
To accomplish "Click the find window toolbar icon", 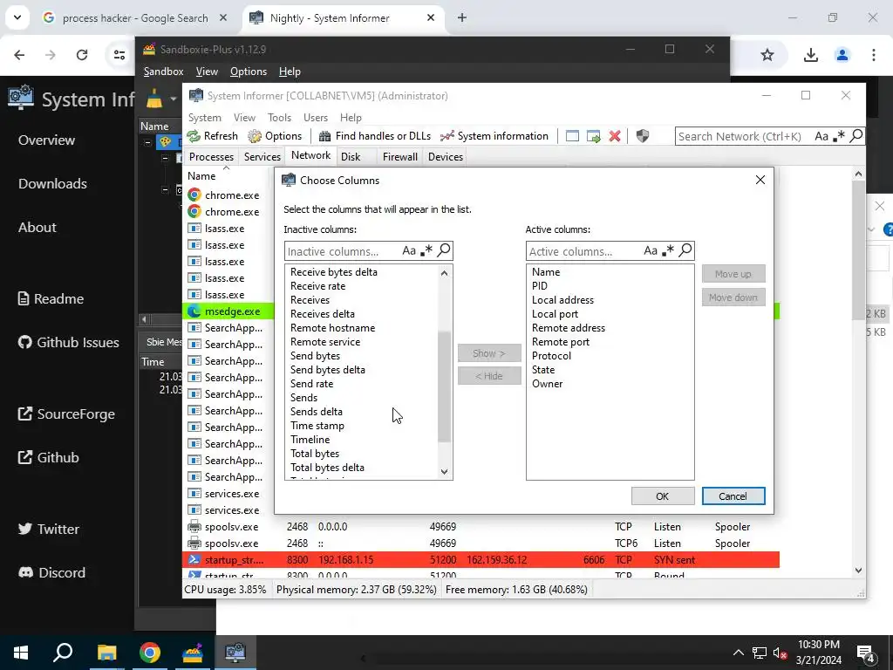I will point(572,136).
